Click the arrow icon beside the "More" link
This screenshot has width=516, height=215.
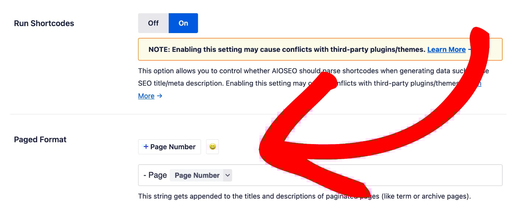click(159, 96)
